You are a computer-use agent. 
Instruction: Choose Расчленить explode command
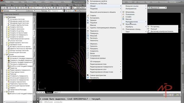(94, 78)
